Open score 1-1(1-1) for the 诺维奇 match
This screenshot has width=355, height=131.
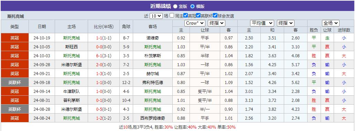pyautogui.click(x=104, y=38)
